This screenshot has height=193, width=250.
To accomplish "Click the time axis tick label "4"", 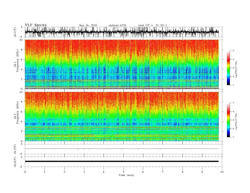I will (104, 172).
